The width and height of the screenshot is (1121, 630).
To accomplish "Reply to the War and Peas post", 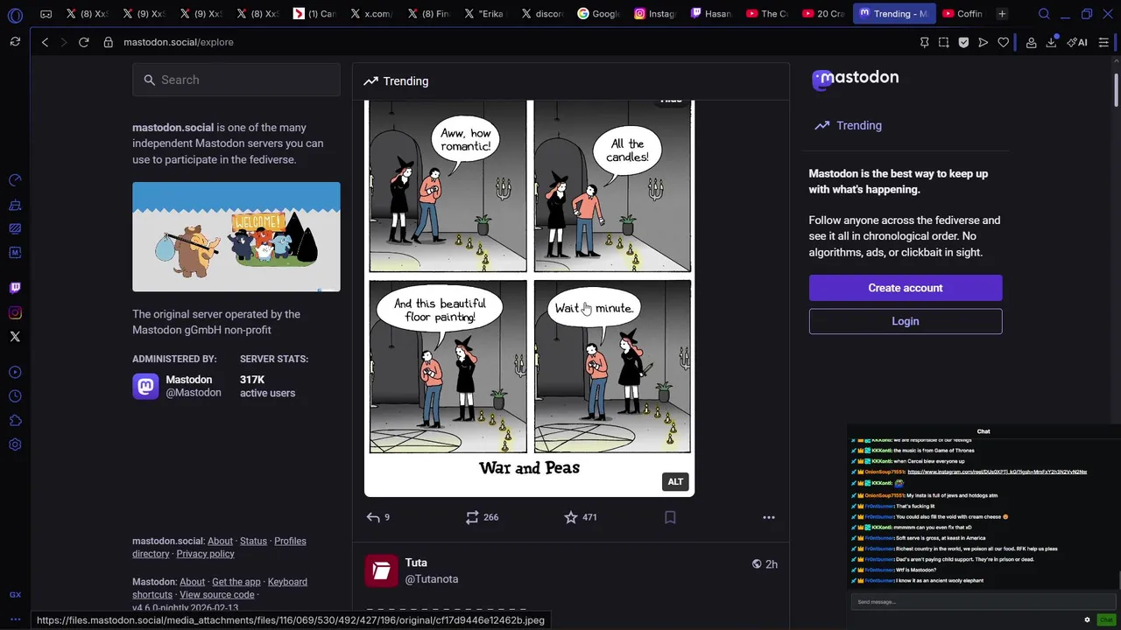I will pos(378,517).
